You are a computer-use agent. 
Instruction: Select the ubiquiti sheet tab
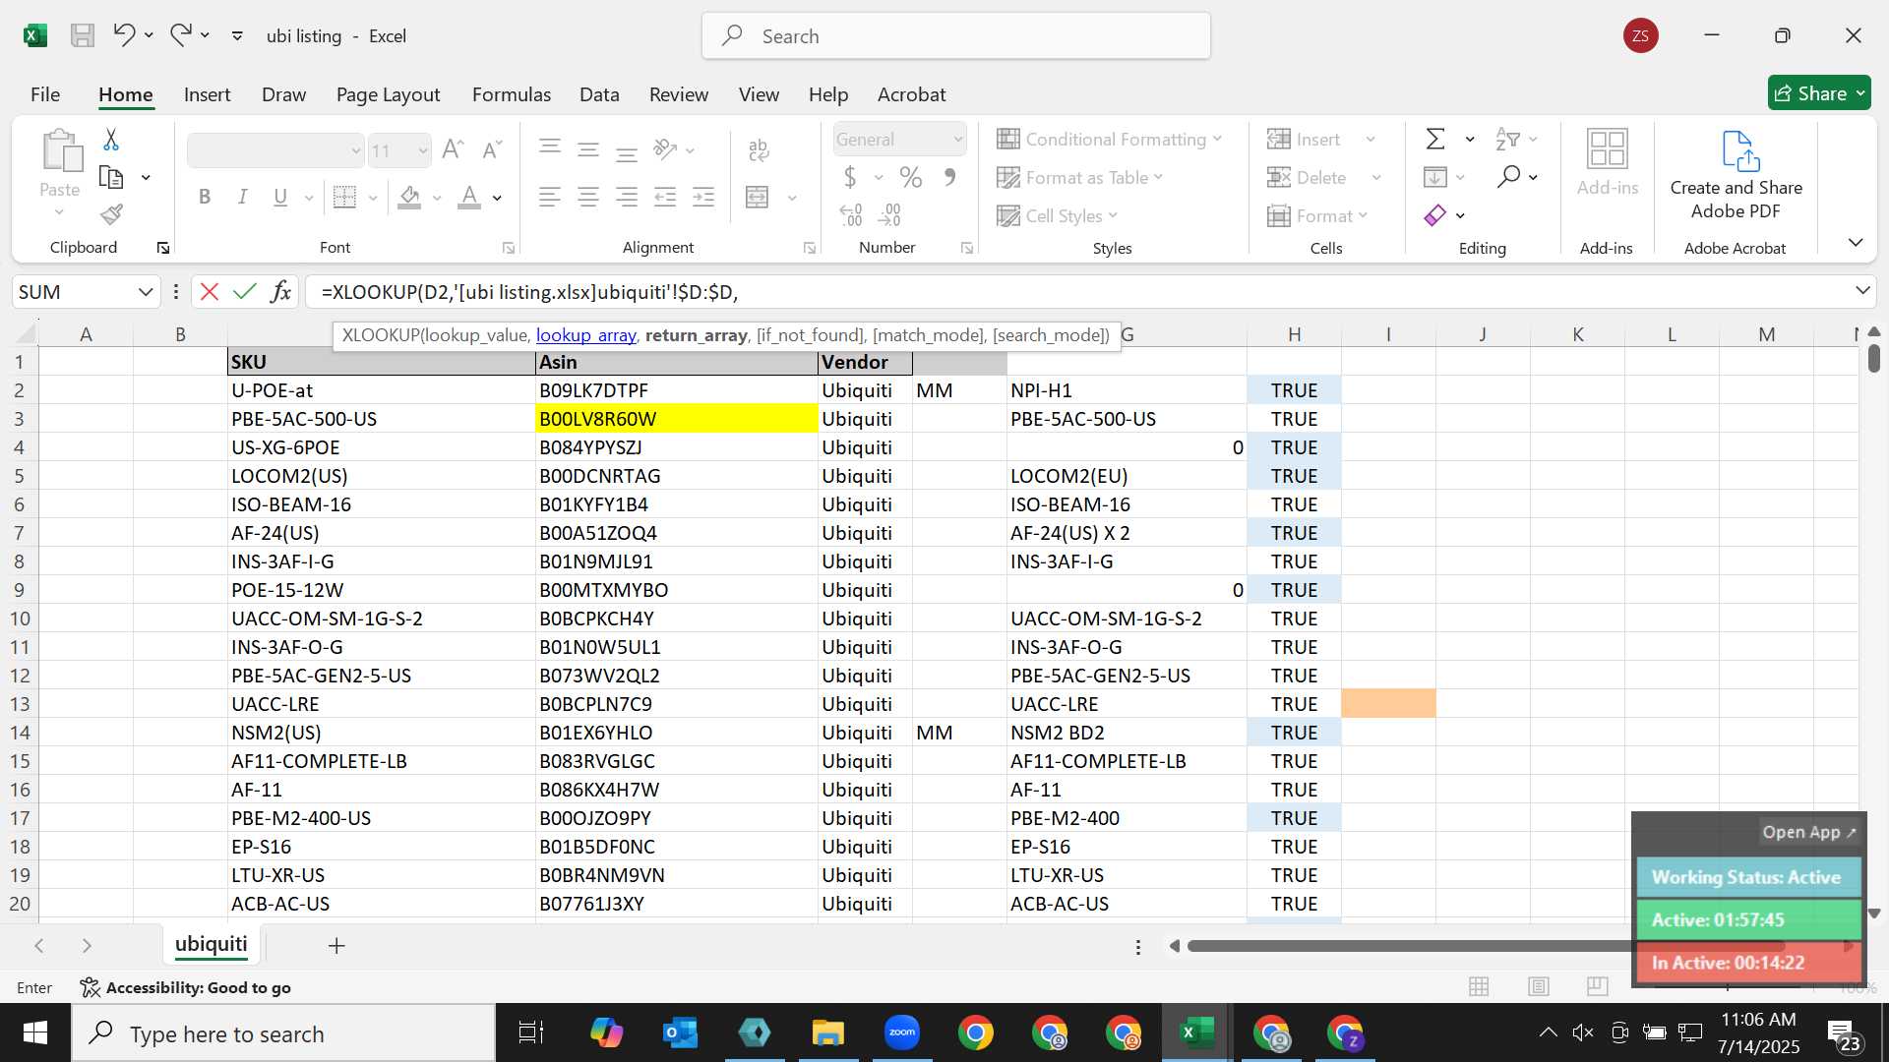click(212, 945)
